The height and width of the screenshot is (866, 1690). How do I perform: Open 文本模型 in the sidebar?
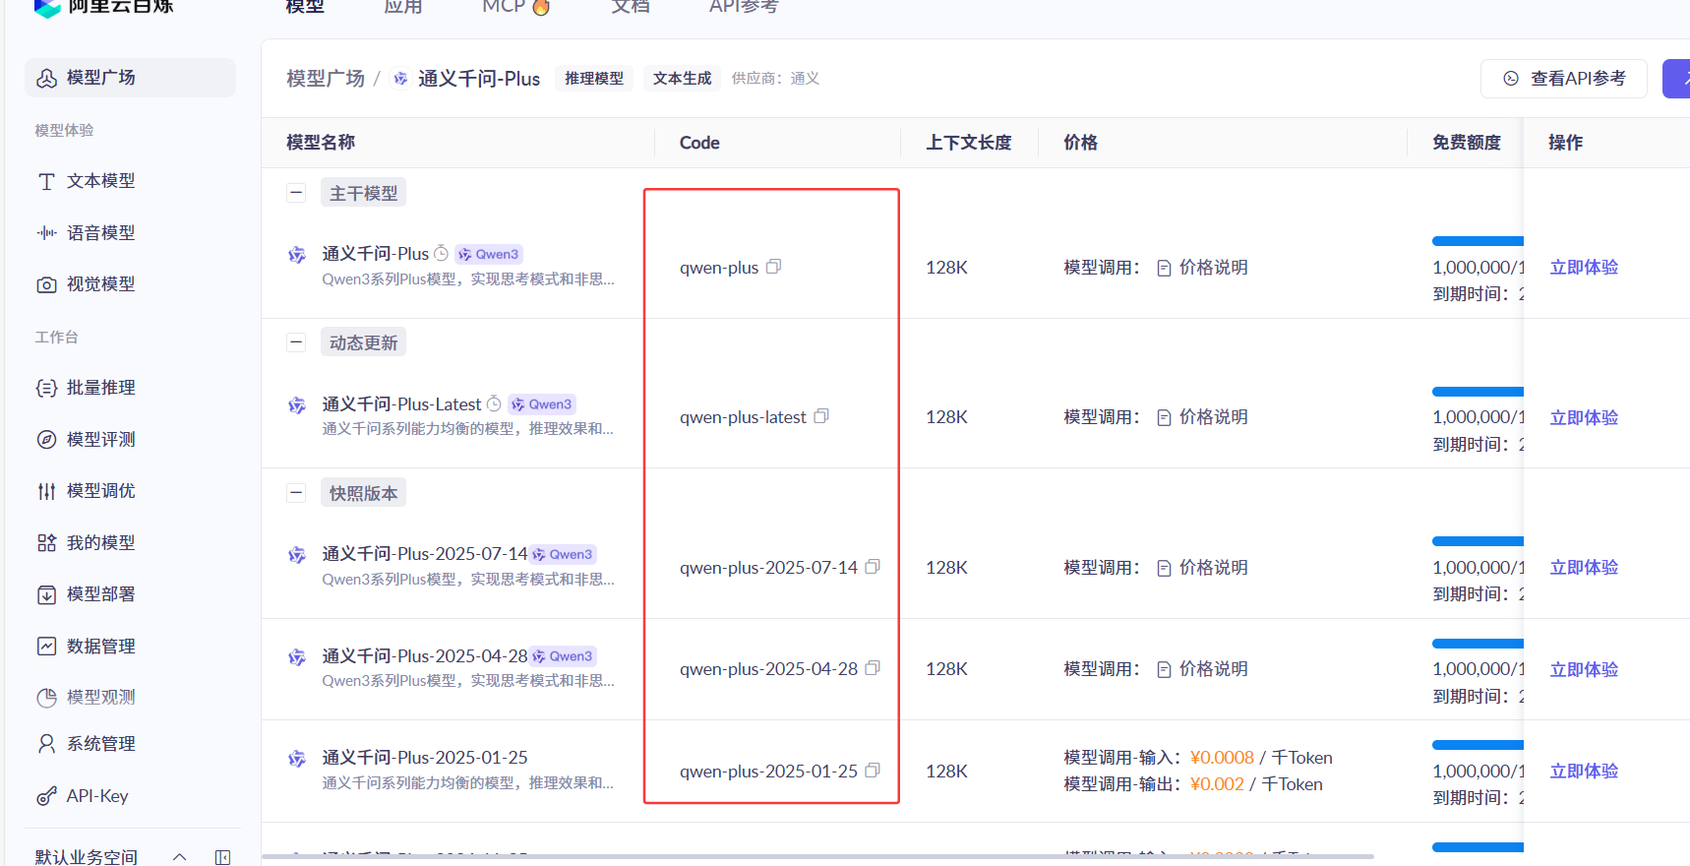(x=100, y=181)
